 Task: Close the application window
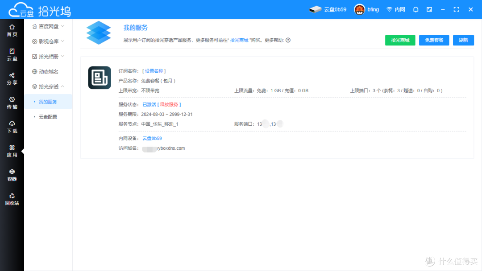tap(471, 9)
